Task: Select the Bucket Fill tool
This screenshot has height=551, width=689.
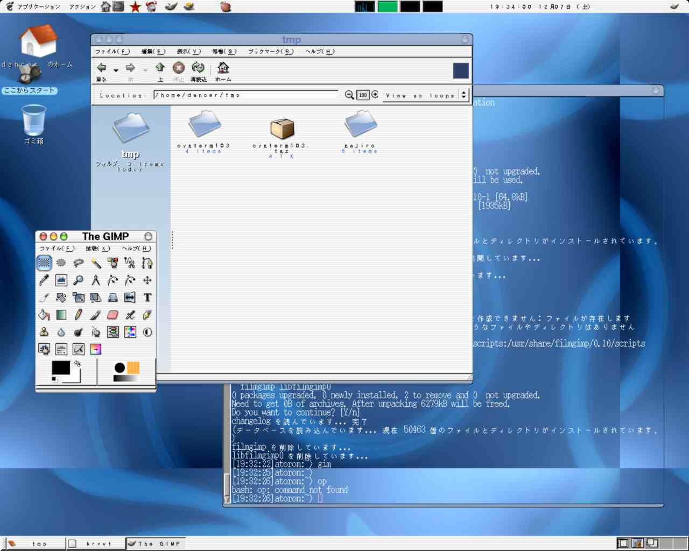Action: 44,314
